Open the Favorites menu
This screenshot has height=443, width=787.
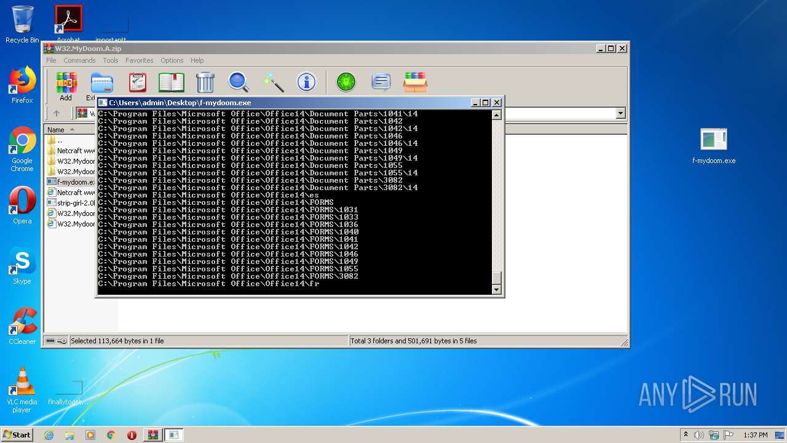pyautogui.click(x=140, y=60)
